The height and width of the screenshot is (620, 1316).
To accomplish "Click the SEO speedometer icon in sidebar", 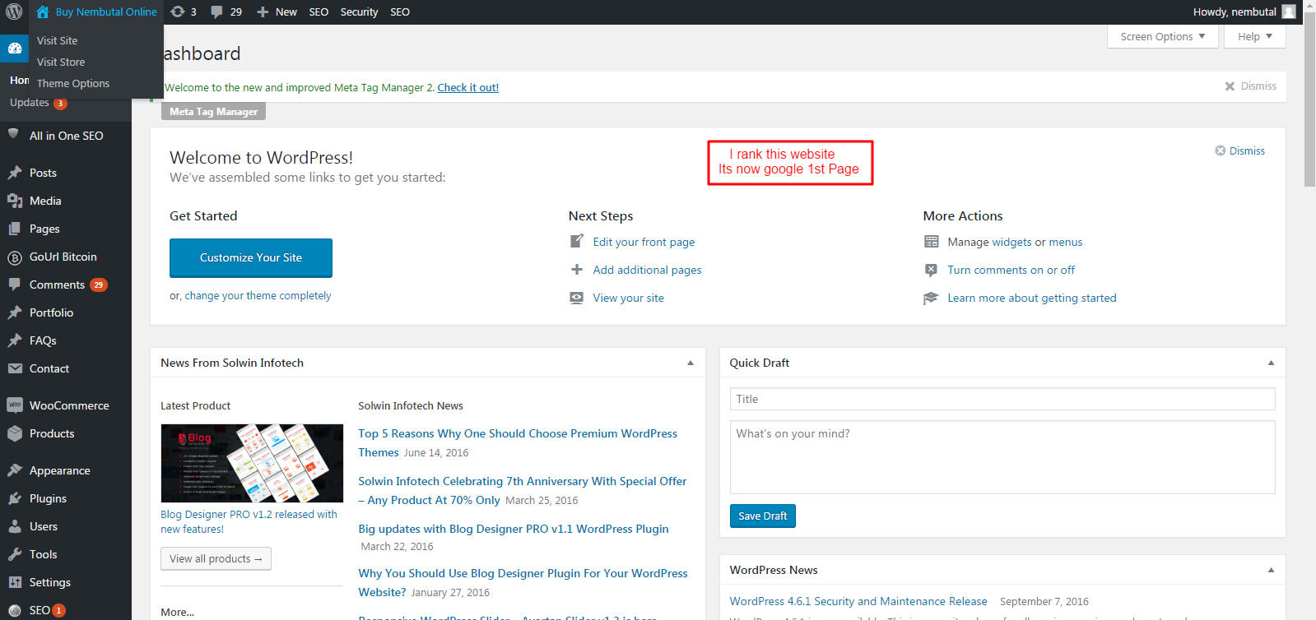I will (15, 610).
